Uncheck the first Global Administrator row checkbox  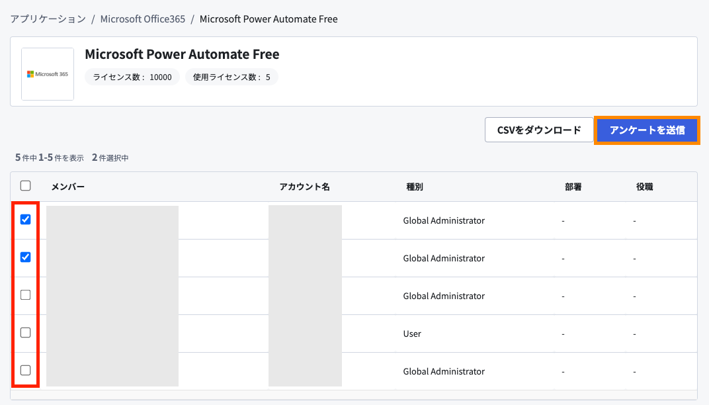point(25,220)
